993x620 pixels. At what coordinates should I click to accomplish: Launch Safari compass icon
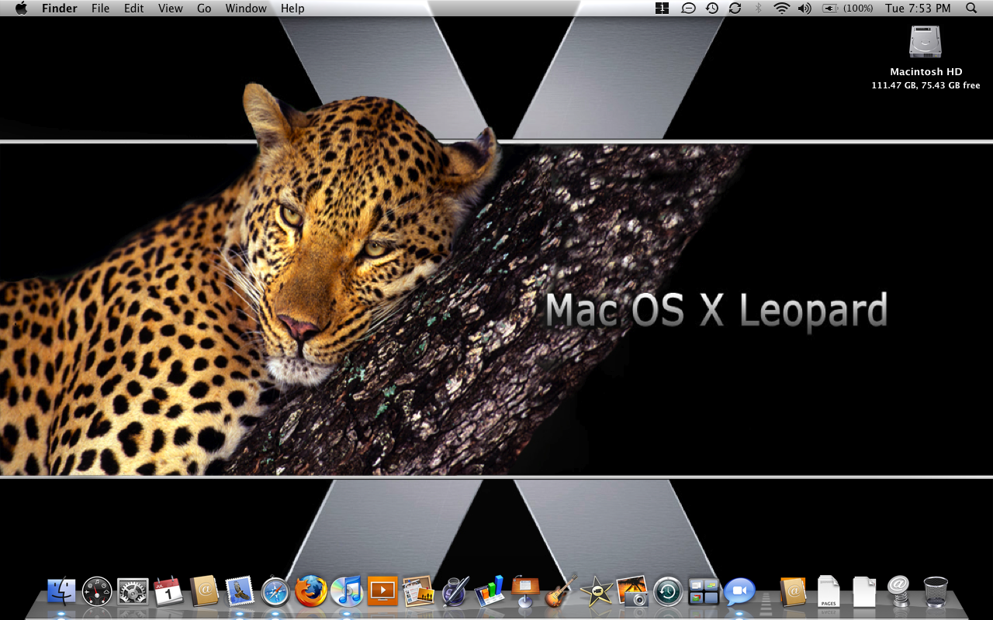(x=275, y=591)
